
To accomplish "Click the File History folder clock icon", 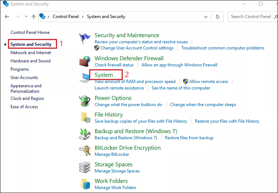I will coord(86,118).
